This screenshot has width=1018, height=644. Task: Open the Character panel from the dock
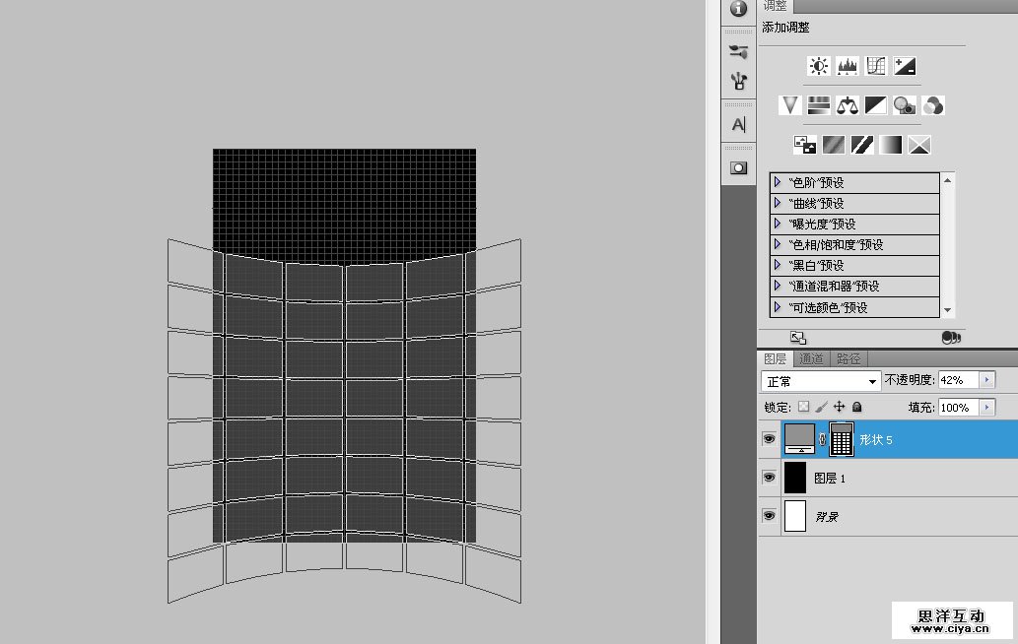[738, 125]
